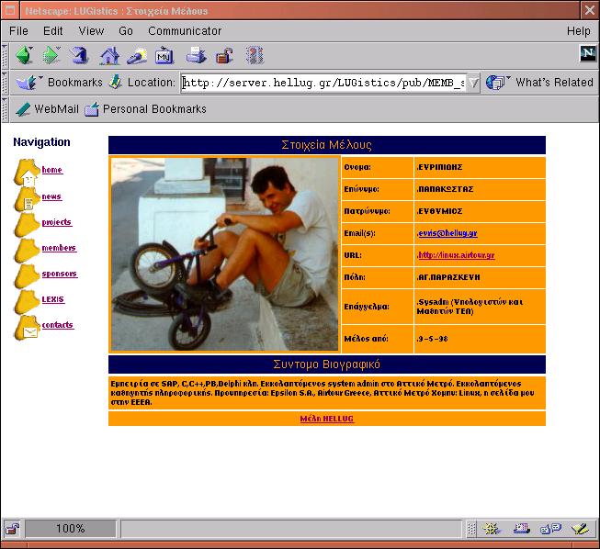The height and width of the screenshot is (549, 600).
Task: Open the Security padlock toolbar icon
Action: pos(224,55)
